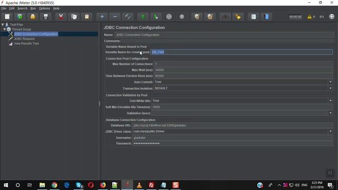This screenshot has width=338, height=190.
Task: Open Search with binoculars icon
Action: (226, 16)
